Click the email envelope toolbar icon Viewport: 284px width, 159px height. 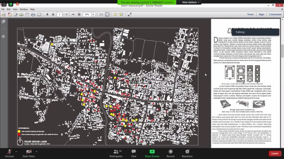coord(39,15)
